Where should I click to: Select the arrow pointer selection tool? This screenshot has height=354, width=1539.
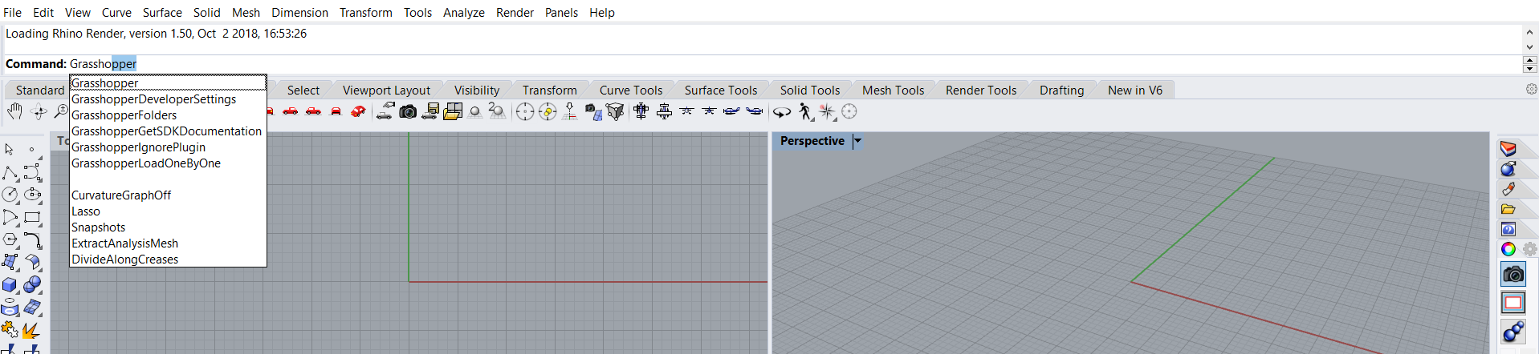[x=10, y=150]
